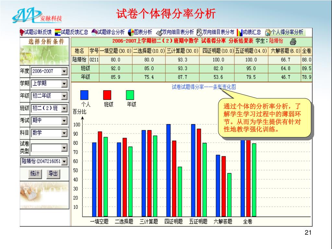332x249 pixels.
Task: Click the 六解答题(6.0) column header
Action: tap(285, 51)
